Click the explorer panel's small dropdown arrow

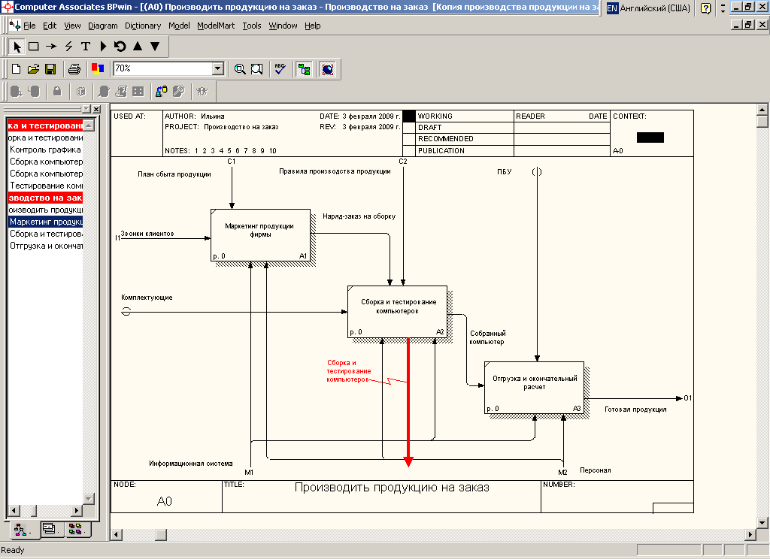(86, 109)
